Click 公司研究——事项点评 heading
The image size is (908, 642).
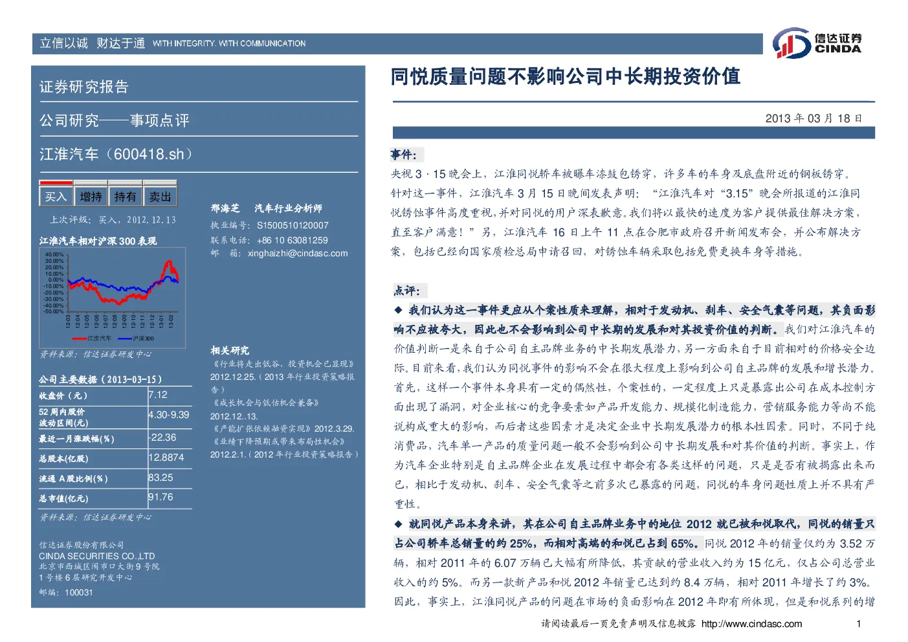tap(115, 120)
